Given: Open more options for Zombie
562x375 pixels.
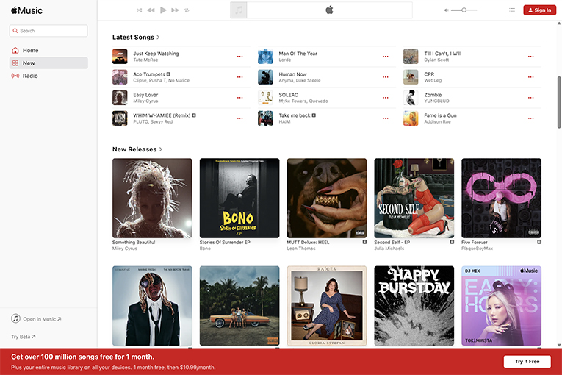Looking at the screenshot, I should 531,98.
